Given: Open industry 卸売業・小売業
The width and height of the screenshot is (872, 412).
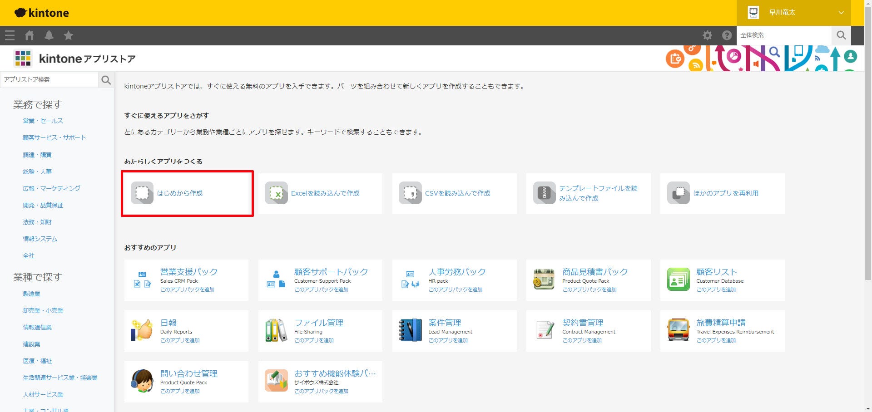Looking at the screenshot, I should click(43, 310).
